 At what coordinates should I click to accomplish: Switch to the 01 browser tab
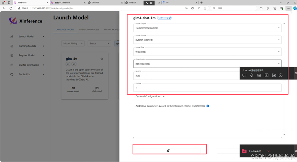point(180,3)
